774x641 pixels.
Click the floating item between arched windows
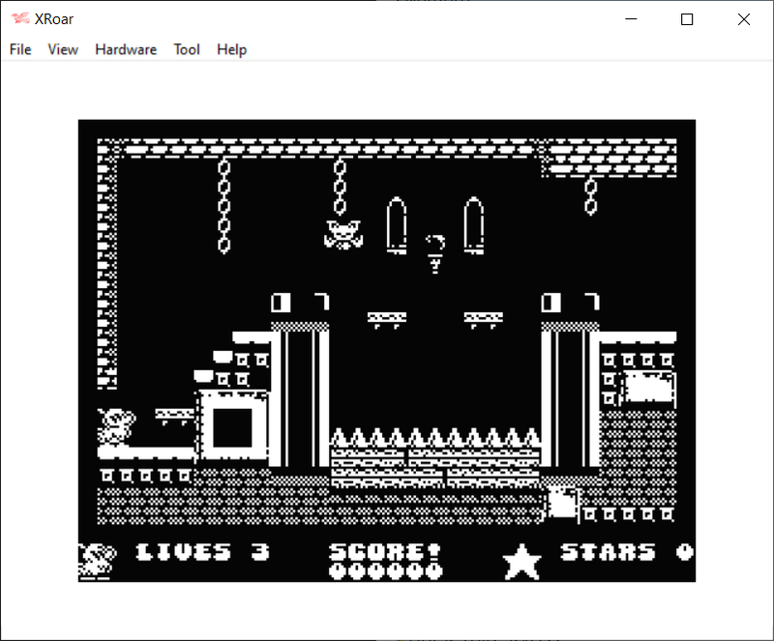(x=435, y=252)
